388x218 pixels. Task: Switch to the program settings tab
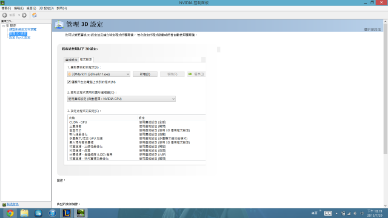click(x=86, y=59)
